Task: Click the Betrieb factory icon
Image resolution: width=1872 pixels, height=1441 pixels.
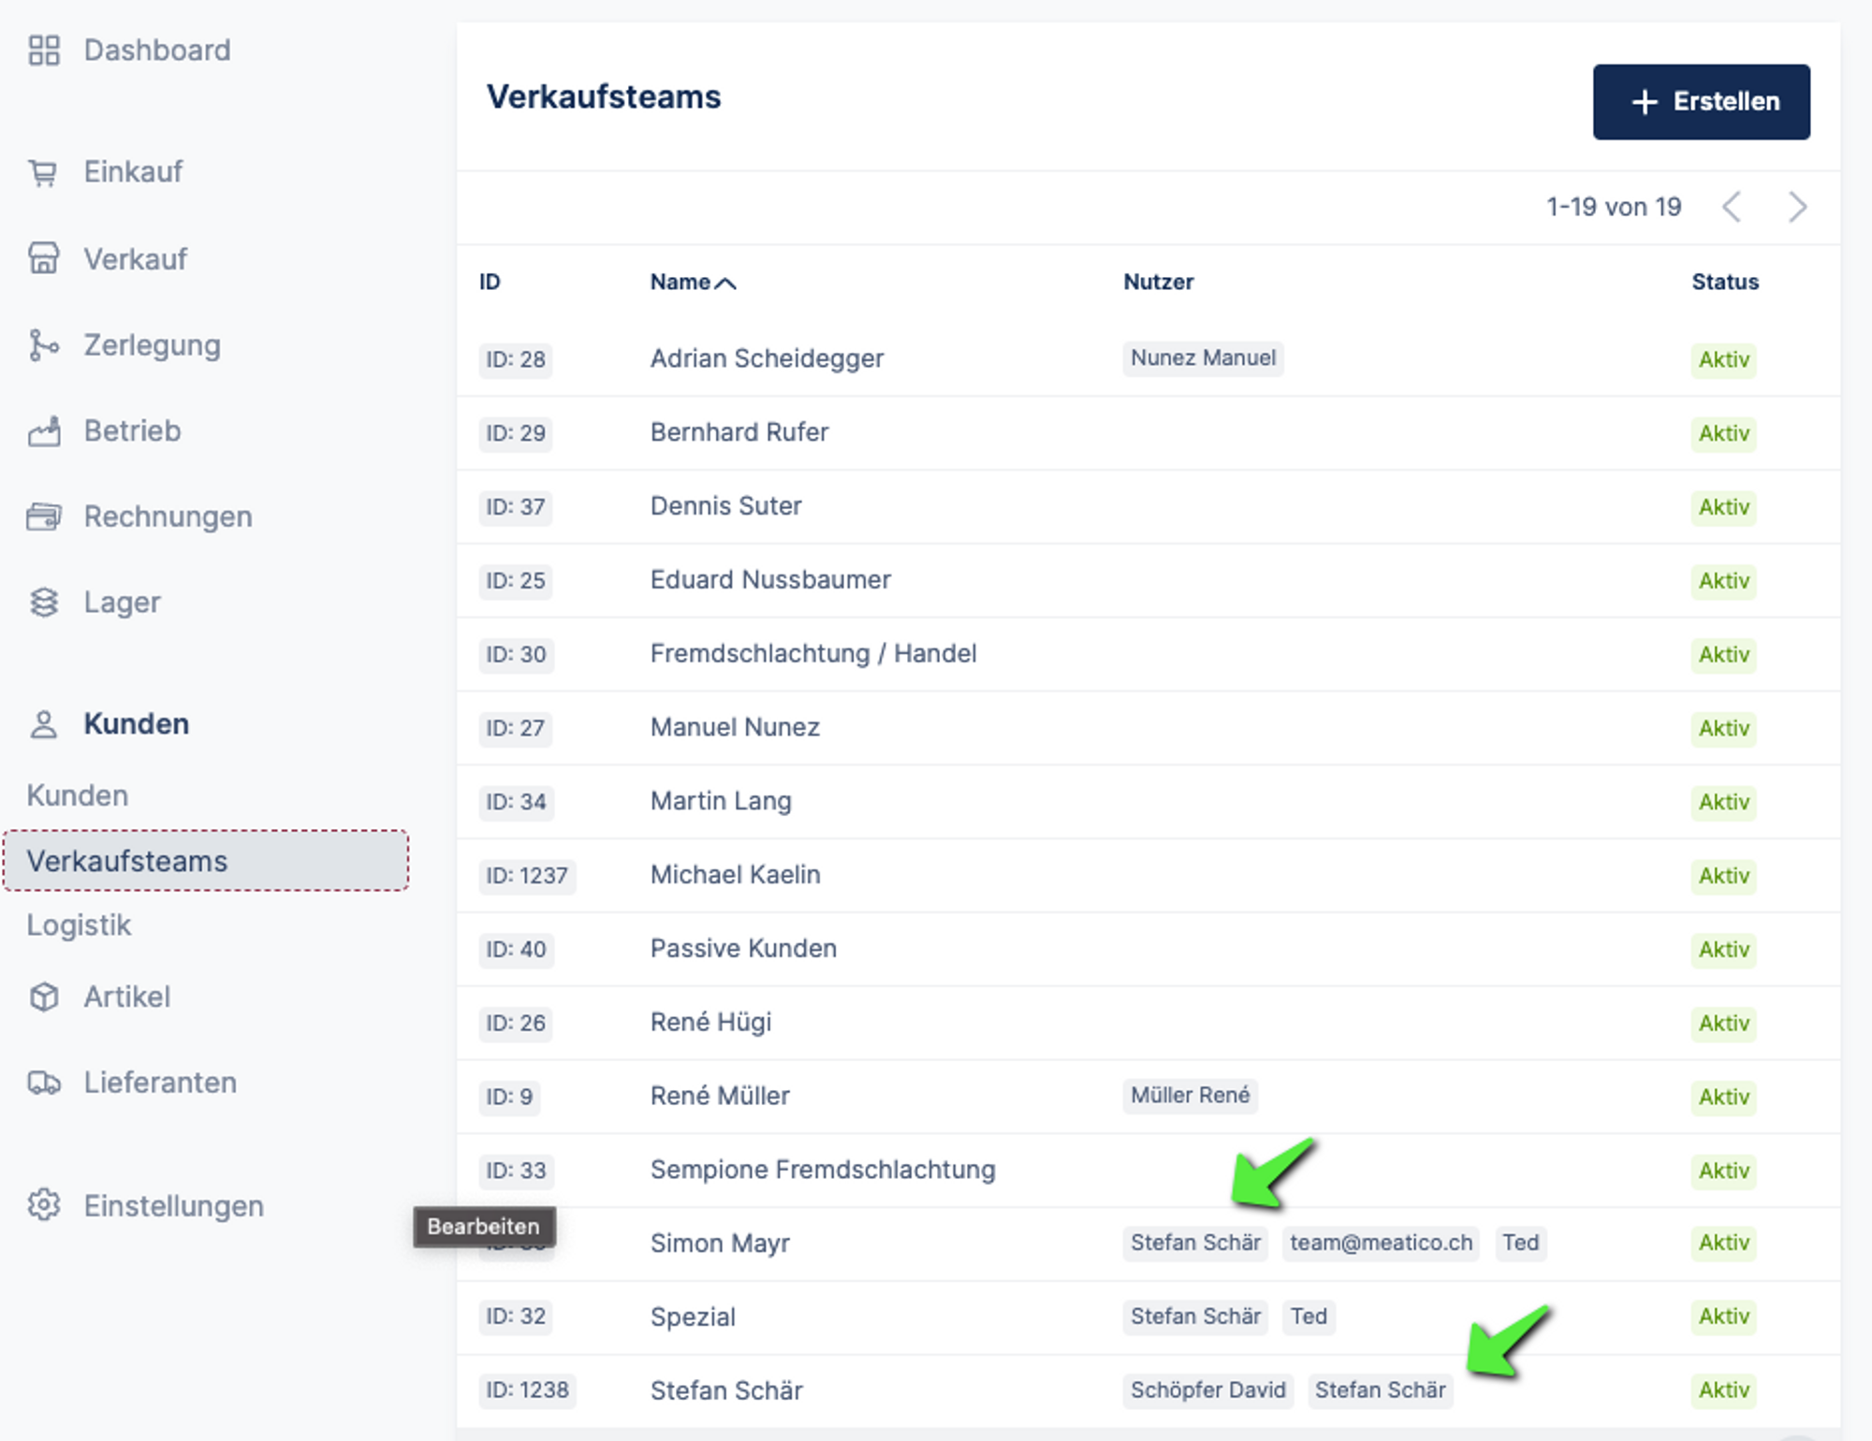Action: [x=44, y=431]
